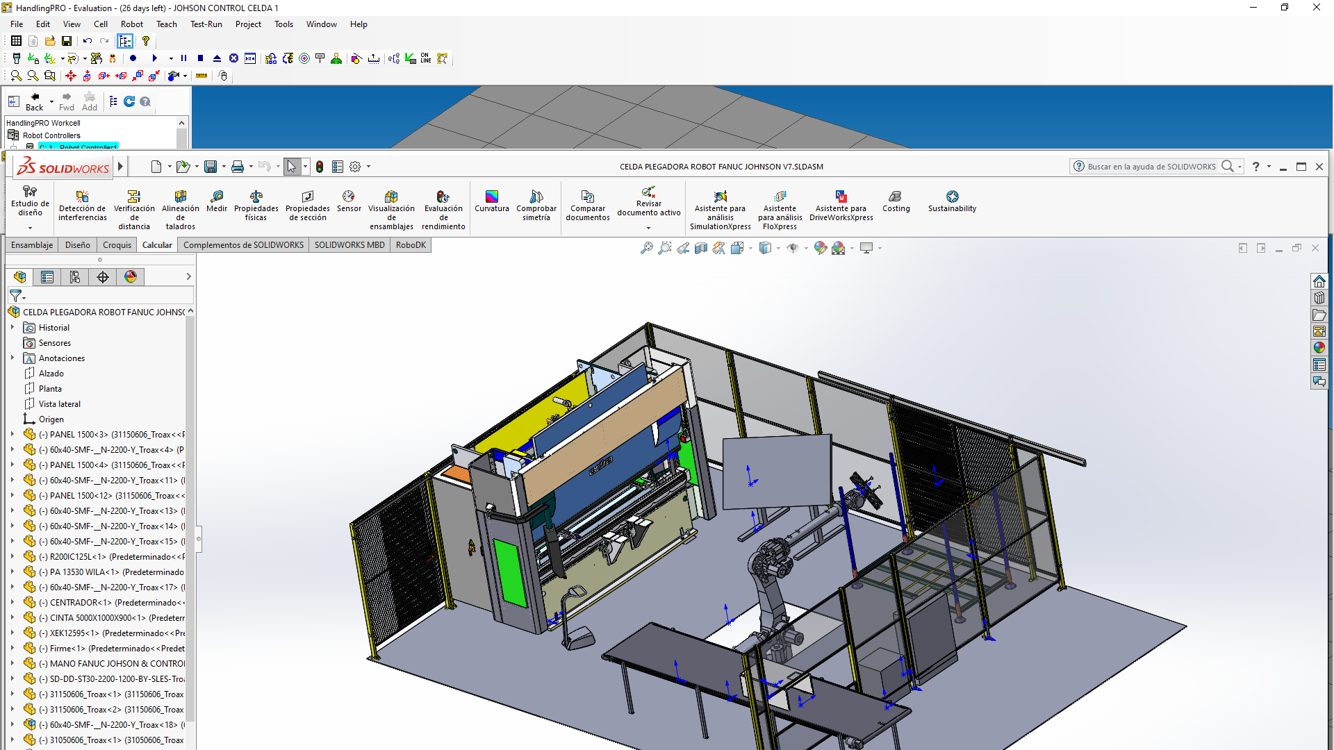Click the Section View icon in the view toolbar
This screenshot has width=1334, height=750.
[x=701, y=248]
